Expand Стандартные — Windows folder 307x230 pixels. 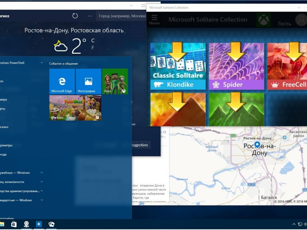click(x=42, y=200)
